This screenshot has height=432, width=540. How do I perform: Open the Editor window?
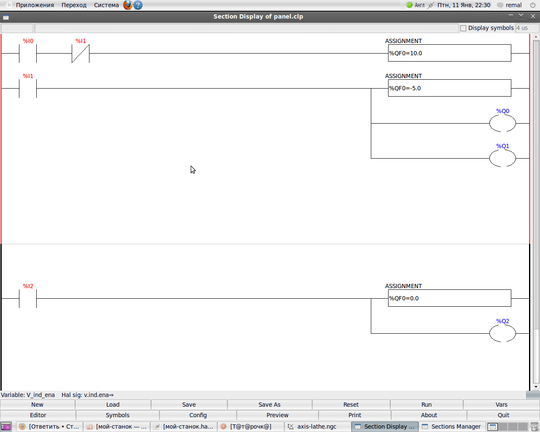(38, 415)
